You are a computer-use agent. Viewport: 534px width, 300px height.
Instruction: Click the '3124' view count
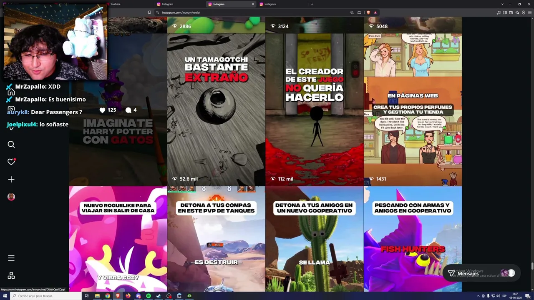pos(283,26)
